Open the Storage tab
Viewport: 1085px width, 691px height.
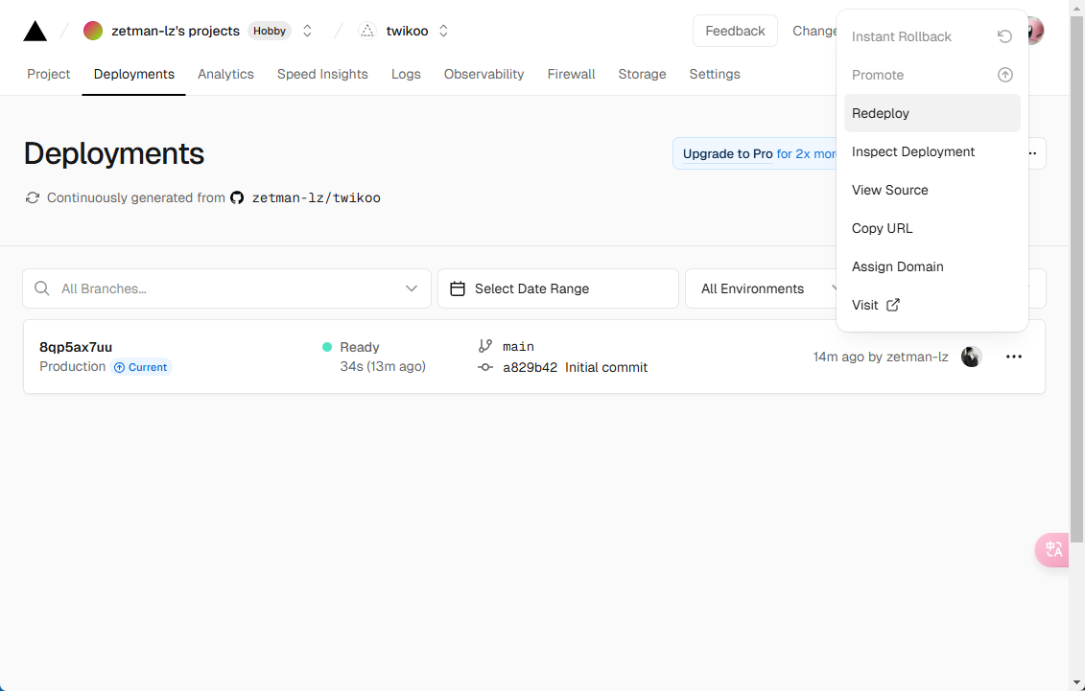(642, 74)
